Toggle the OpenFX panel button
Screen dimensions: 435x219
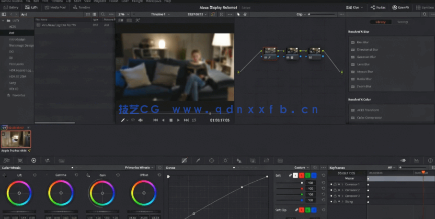(401, 8)
